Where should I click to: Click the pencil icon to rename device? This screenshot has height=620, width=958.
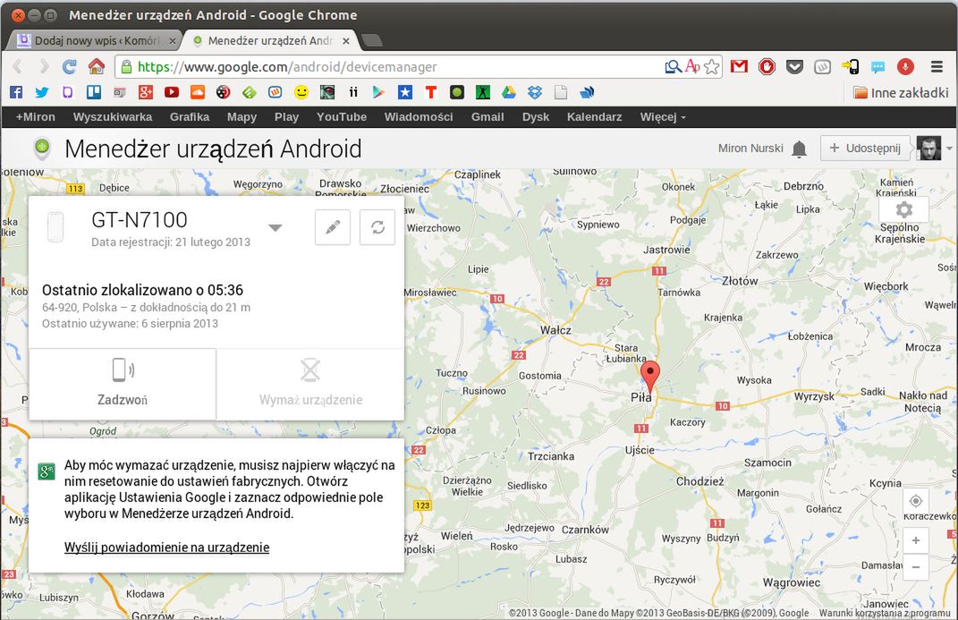point(333,227)
